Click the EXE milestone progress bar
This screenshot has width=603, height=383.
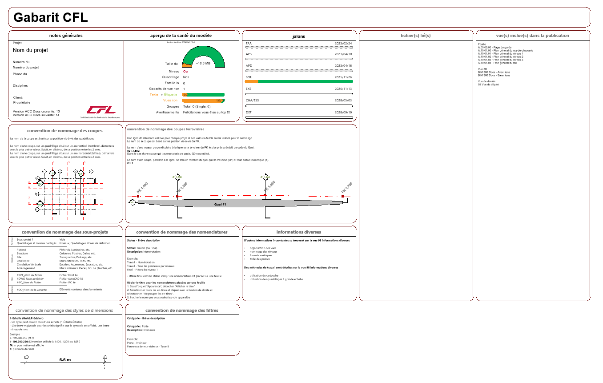299,94
